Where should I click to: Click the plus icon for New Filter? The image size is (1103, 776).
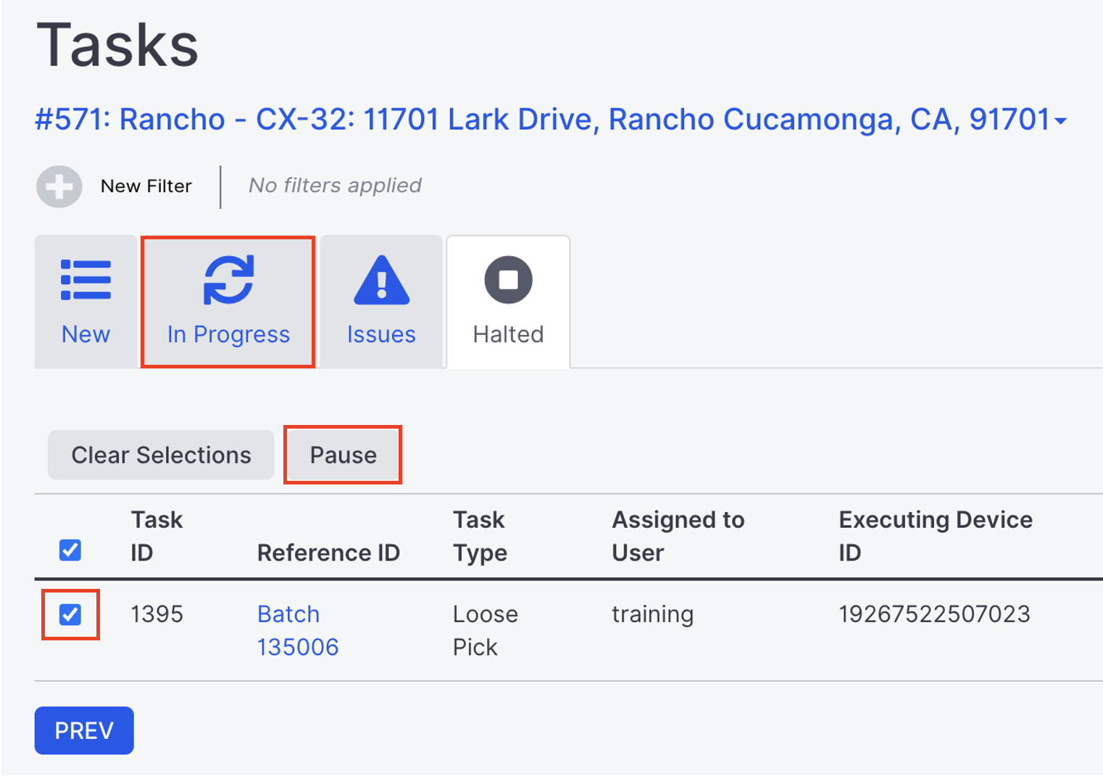(59, 187)
